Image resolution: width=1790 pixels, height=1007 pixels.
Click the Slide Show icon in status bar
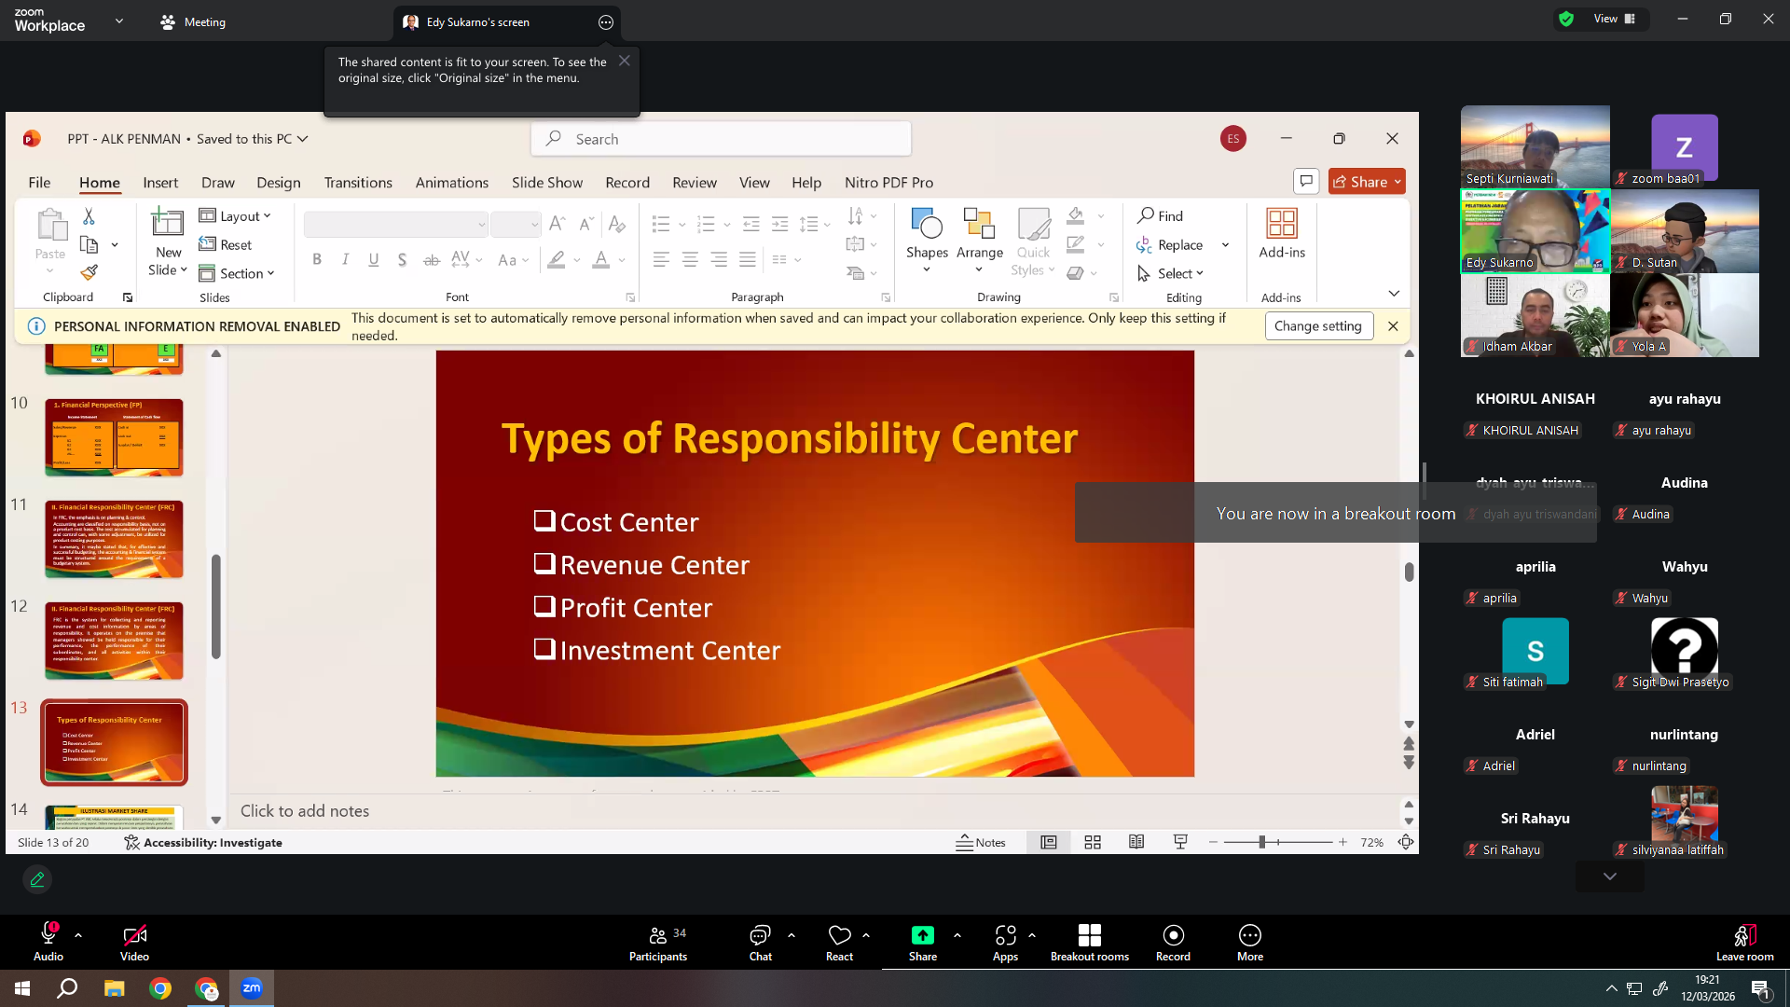(x=1180, y=842)
